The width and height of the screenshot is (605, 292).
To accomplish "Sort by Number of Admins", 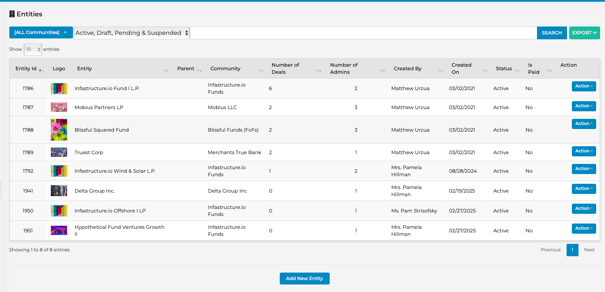I will point(382,70).
